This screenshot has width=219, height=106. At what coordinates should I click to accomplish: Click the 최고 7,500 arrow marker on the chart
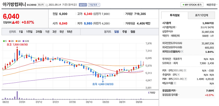17,47
